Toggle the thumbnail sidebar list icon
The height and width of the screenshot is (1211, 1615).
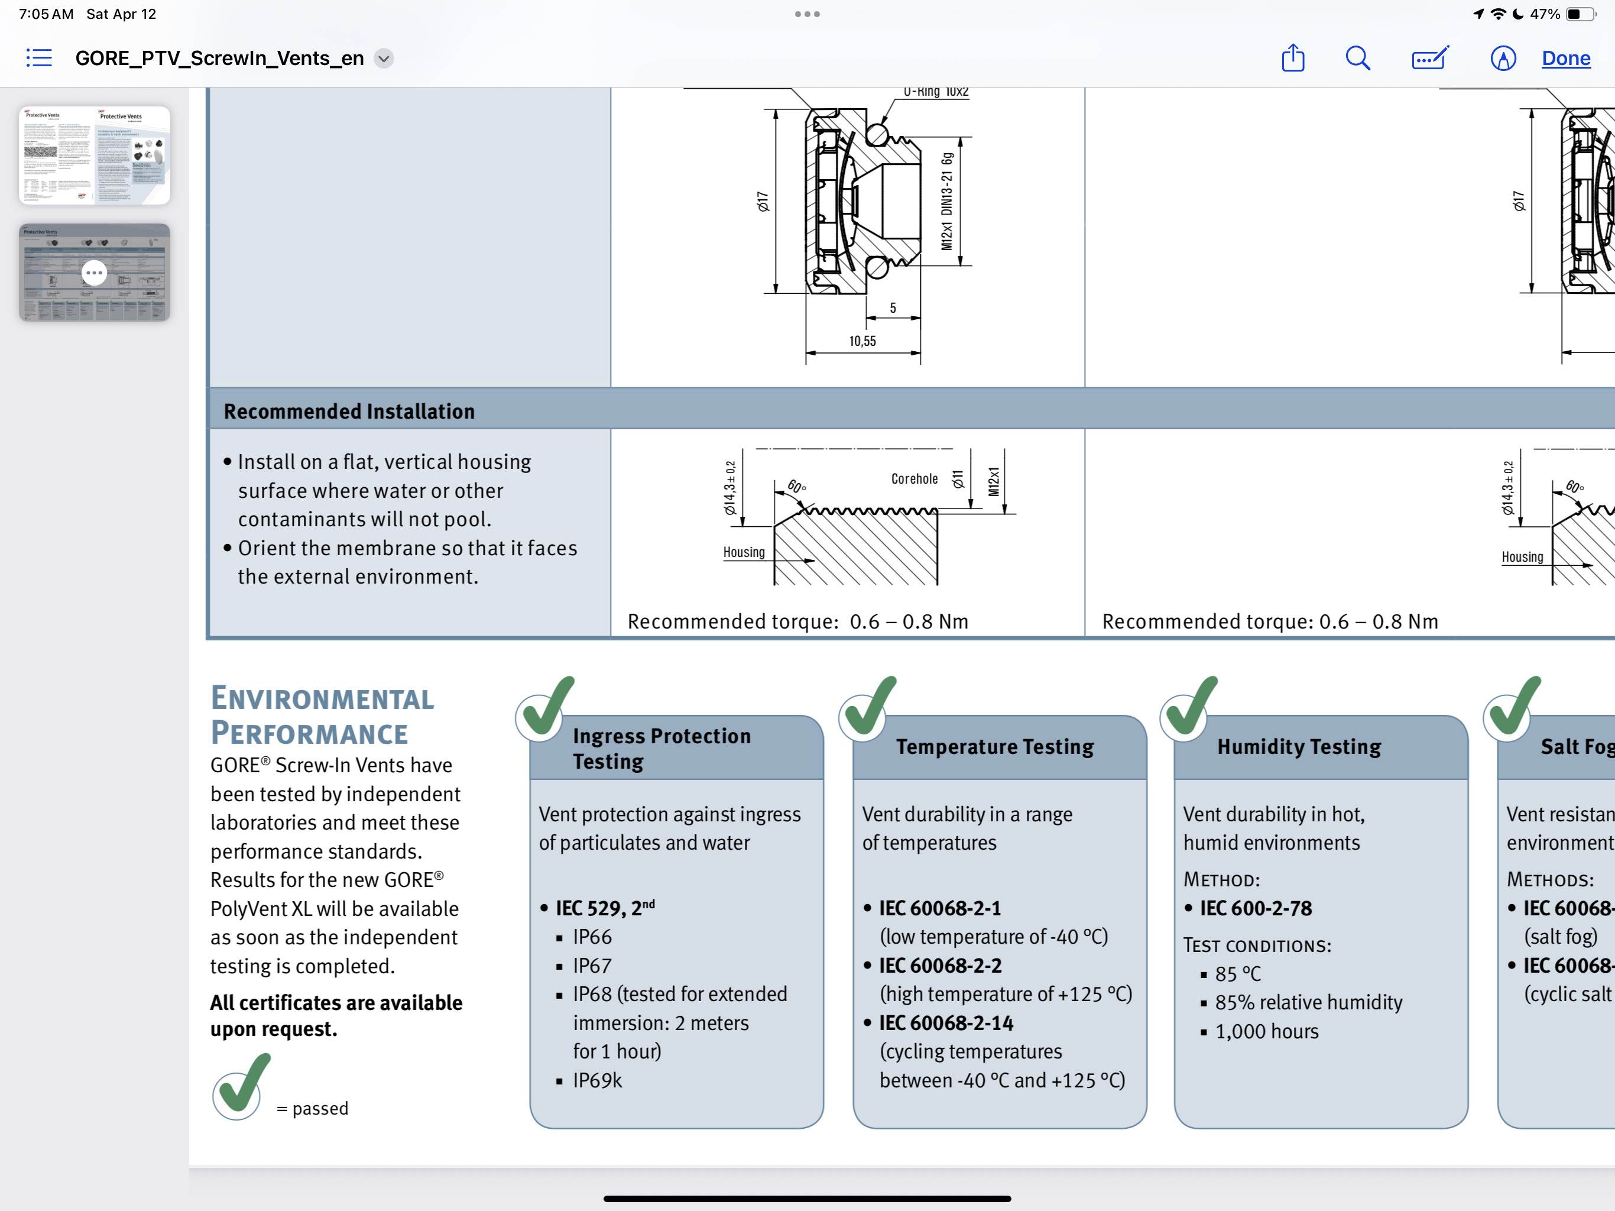pyautogui.click(x=38, y=58)
